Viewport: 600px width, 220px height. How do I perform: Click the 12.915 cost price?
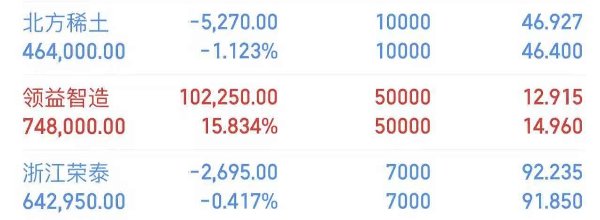[552, 98]
